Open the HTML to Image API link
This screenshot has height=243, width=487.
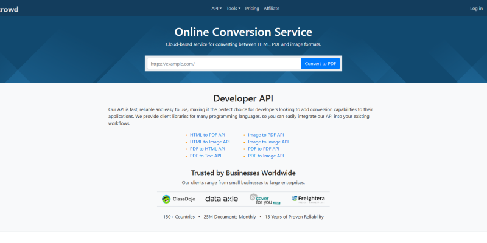[x=209, y=142]
